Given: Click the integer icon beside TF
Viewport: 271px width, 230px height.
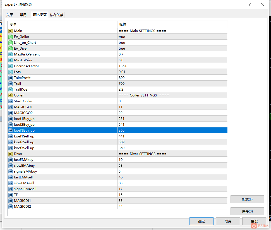Looking at the screenshot, I should (11, 195).
